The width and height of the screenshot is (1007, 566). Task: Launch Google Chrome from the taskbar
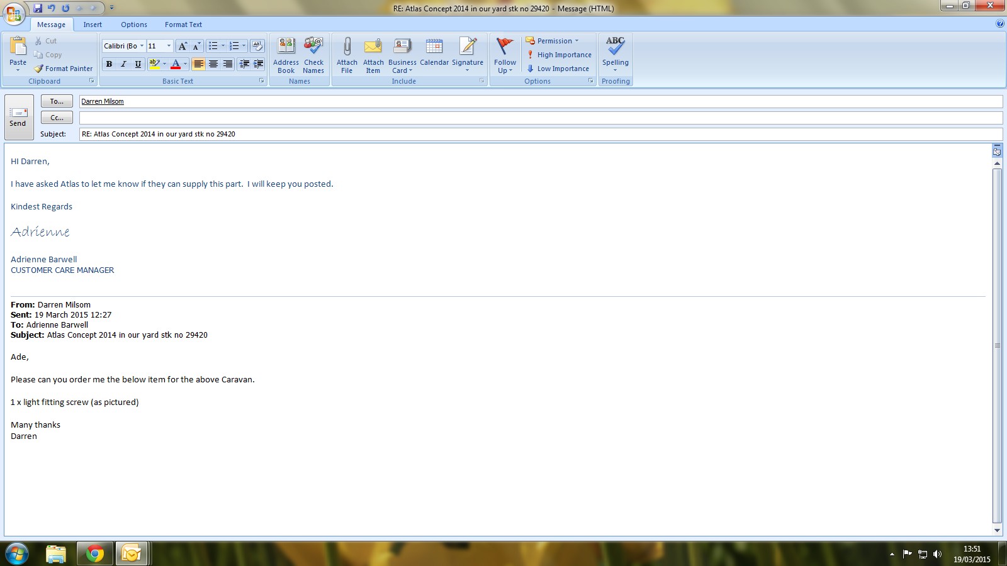pos(95,554)
